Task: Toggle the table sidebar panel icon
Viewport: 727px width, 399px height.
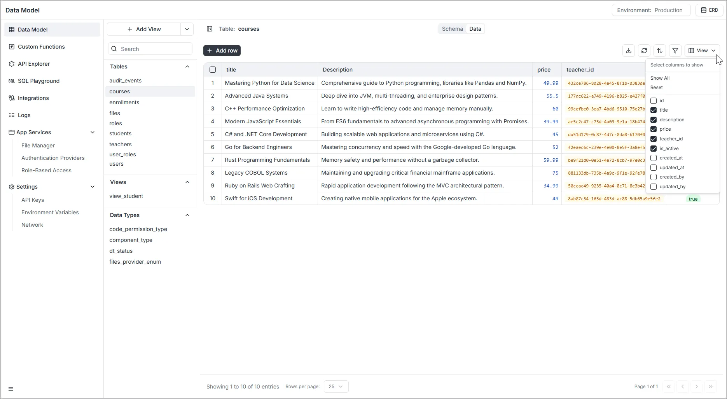Action: pyautogui.click(x=210, y=29)
